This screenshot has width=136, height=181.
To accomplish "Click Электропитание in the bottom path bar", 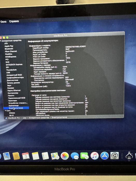I will point(59,117).
